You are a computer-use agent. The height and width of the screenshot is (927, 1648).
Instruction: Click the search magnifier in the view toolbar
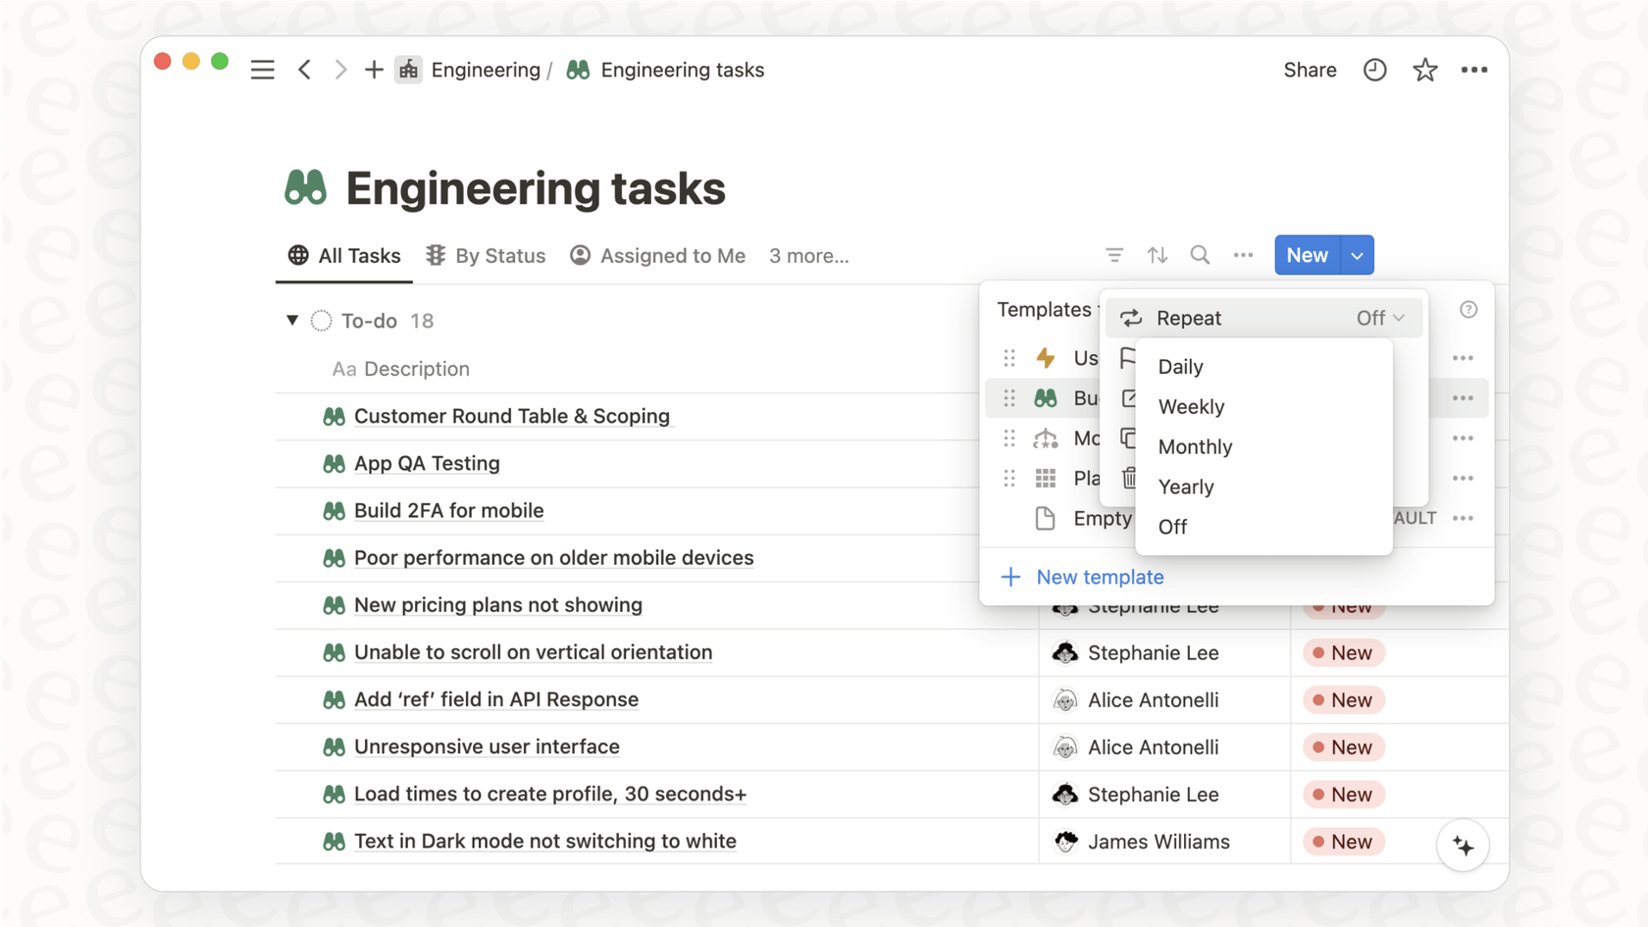[x=1200, y=255]
